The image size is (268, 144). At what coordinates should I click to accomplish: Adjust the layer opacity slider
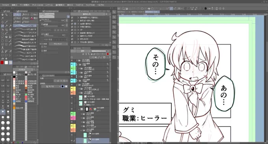click(x=99, y=51)
